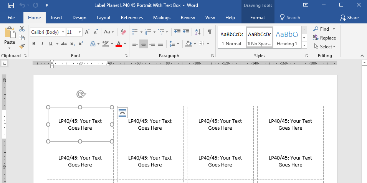Click the Increase Indent icon
Screen dimensions: 367x183
tap(186, 32)
